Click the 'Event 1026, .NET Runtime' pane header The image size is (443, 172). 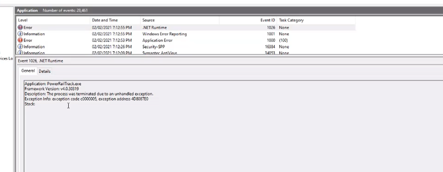click(41, 61)
